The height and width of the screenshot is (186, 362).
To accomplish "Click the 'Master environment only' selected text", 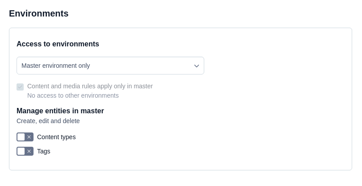I will click(x=56, y=66).
